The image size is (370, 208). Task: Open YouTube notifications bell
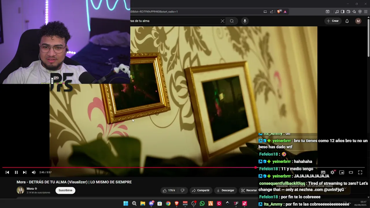point(347,21)
